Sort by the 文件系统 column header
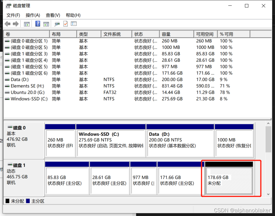 click(117, 34)
